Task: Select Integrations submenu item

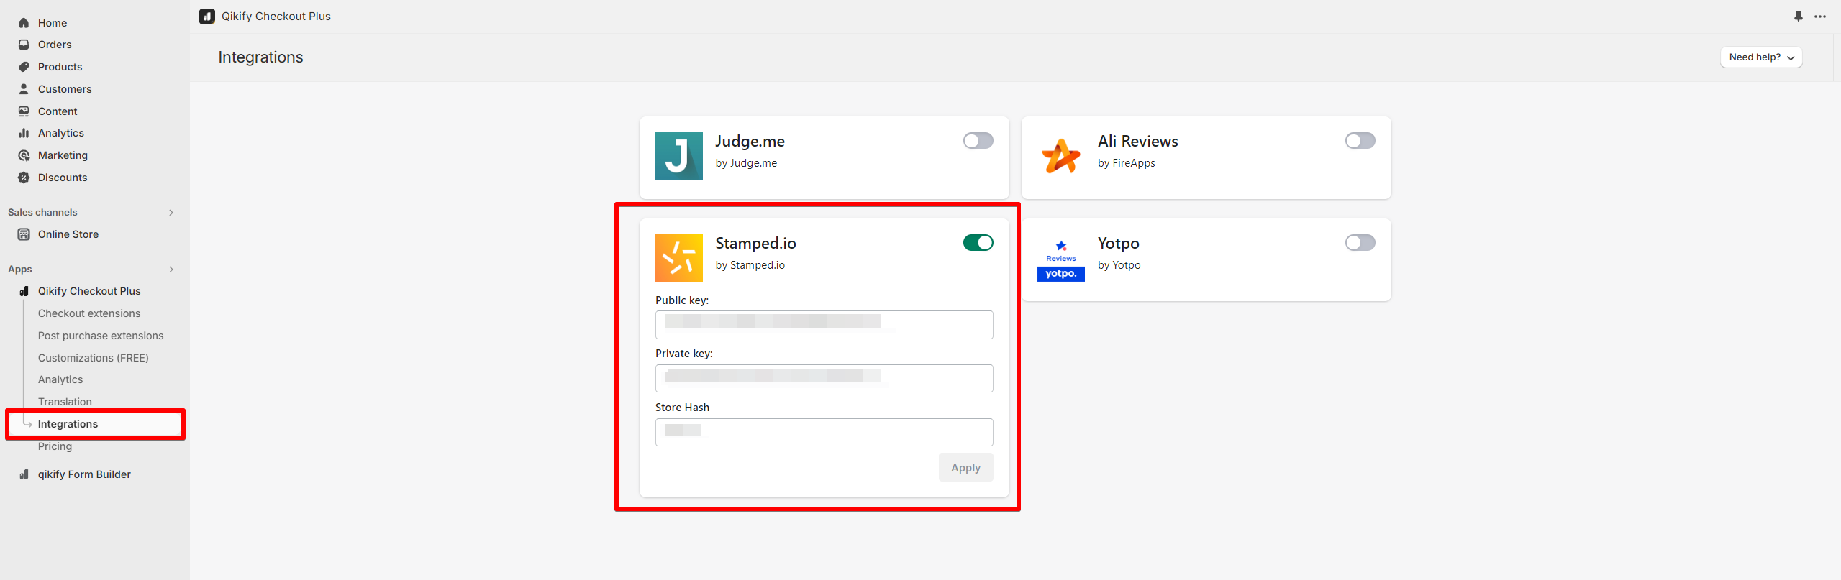Action: point(68,424)
